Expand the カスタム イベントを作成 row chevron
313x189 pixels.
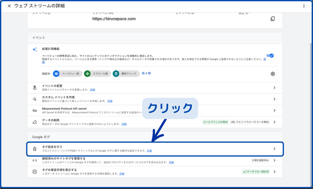pyautogui.click(x=274, y=99)
